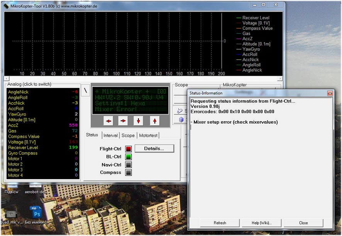Click the graph's horizontal scrollbar left arrow

coord(6,79)
